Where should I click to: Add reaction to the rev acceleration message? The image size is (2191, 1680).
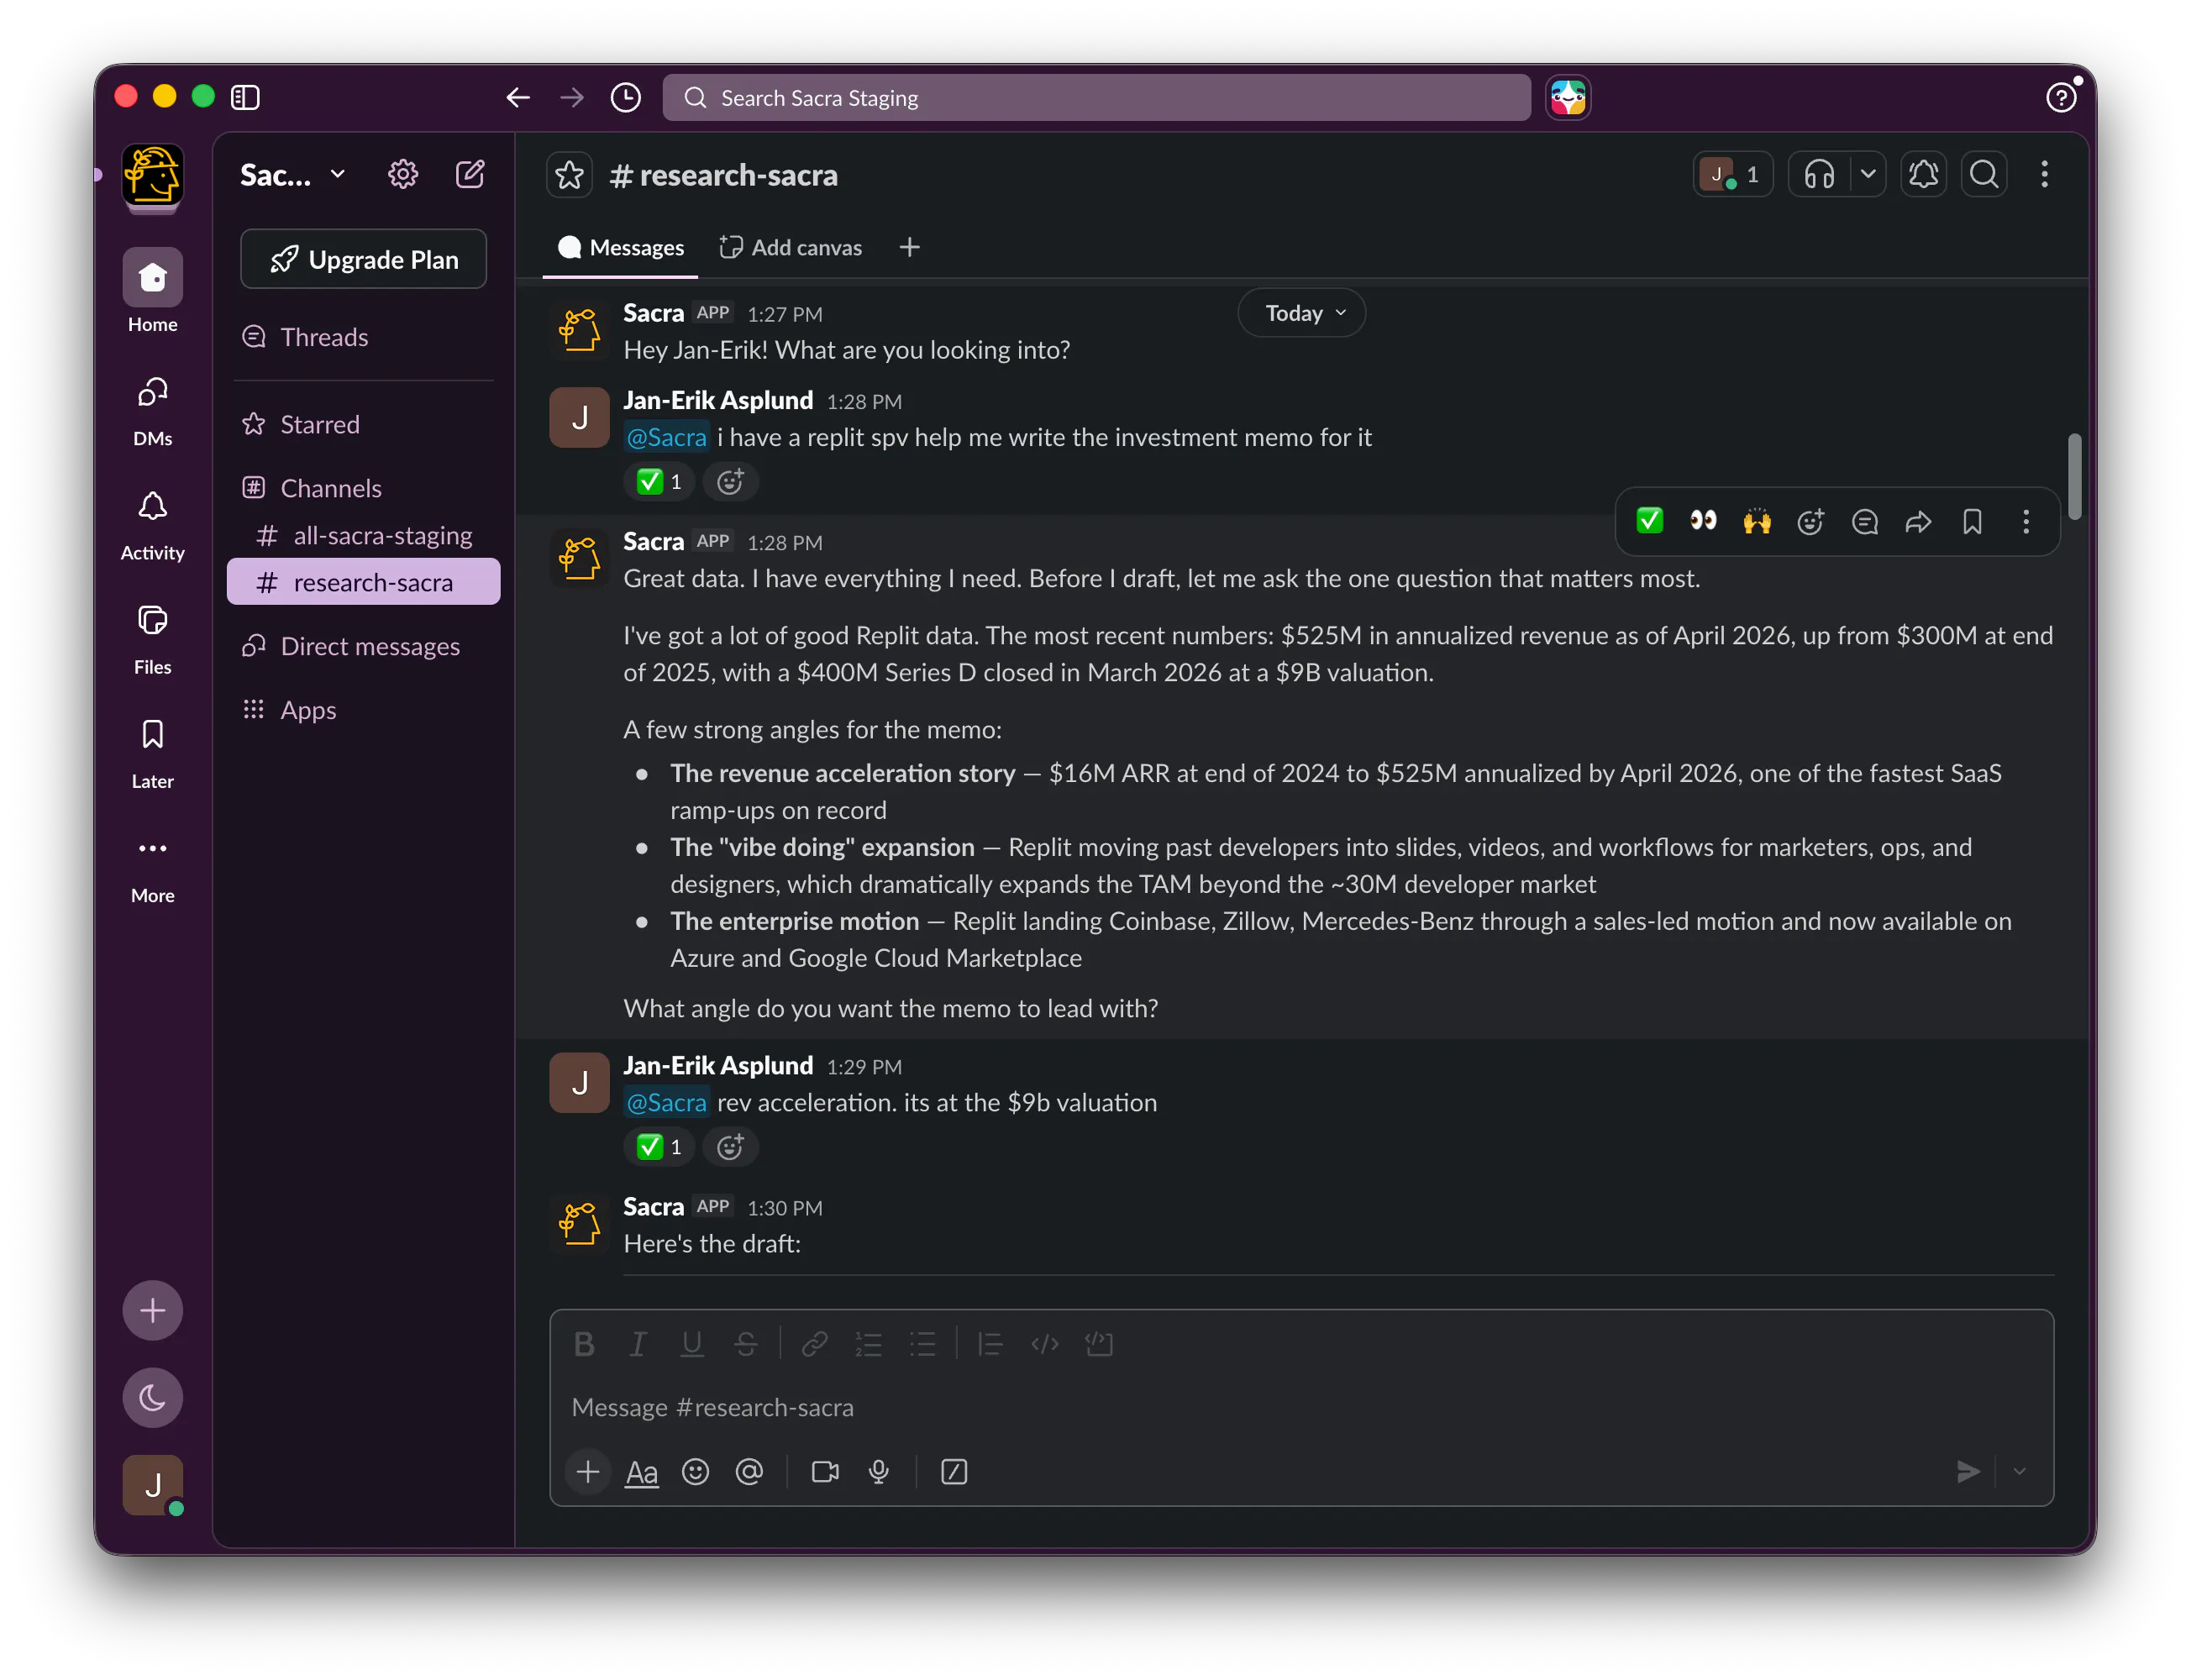(730, 1147)
